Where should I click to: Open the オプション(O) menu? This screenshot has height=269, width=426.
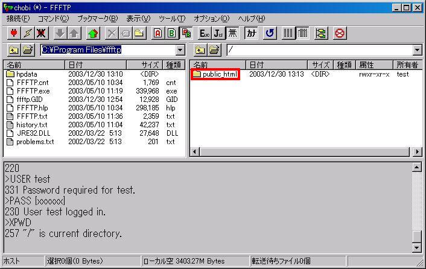(x=211, y=19)
